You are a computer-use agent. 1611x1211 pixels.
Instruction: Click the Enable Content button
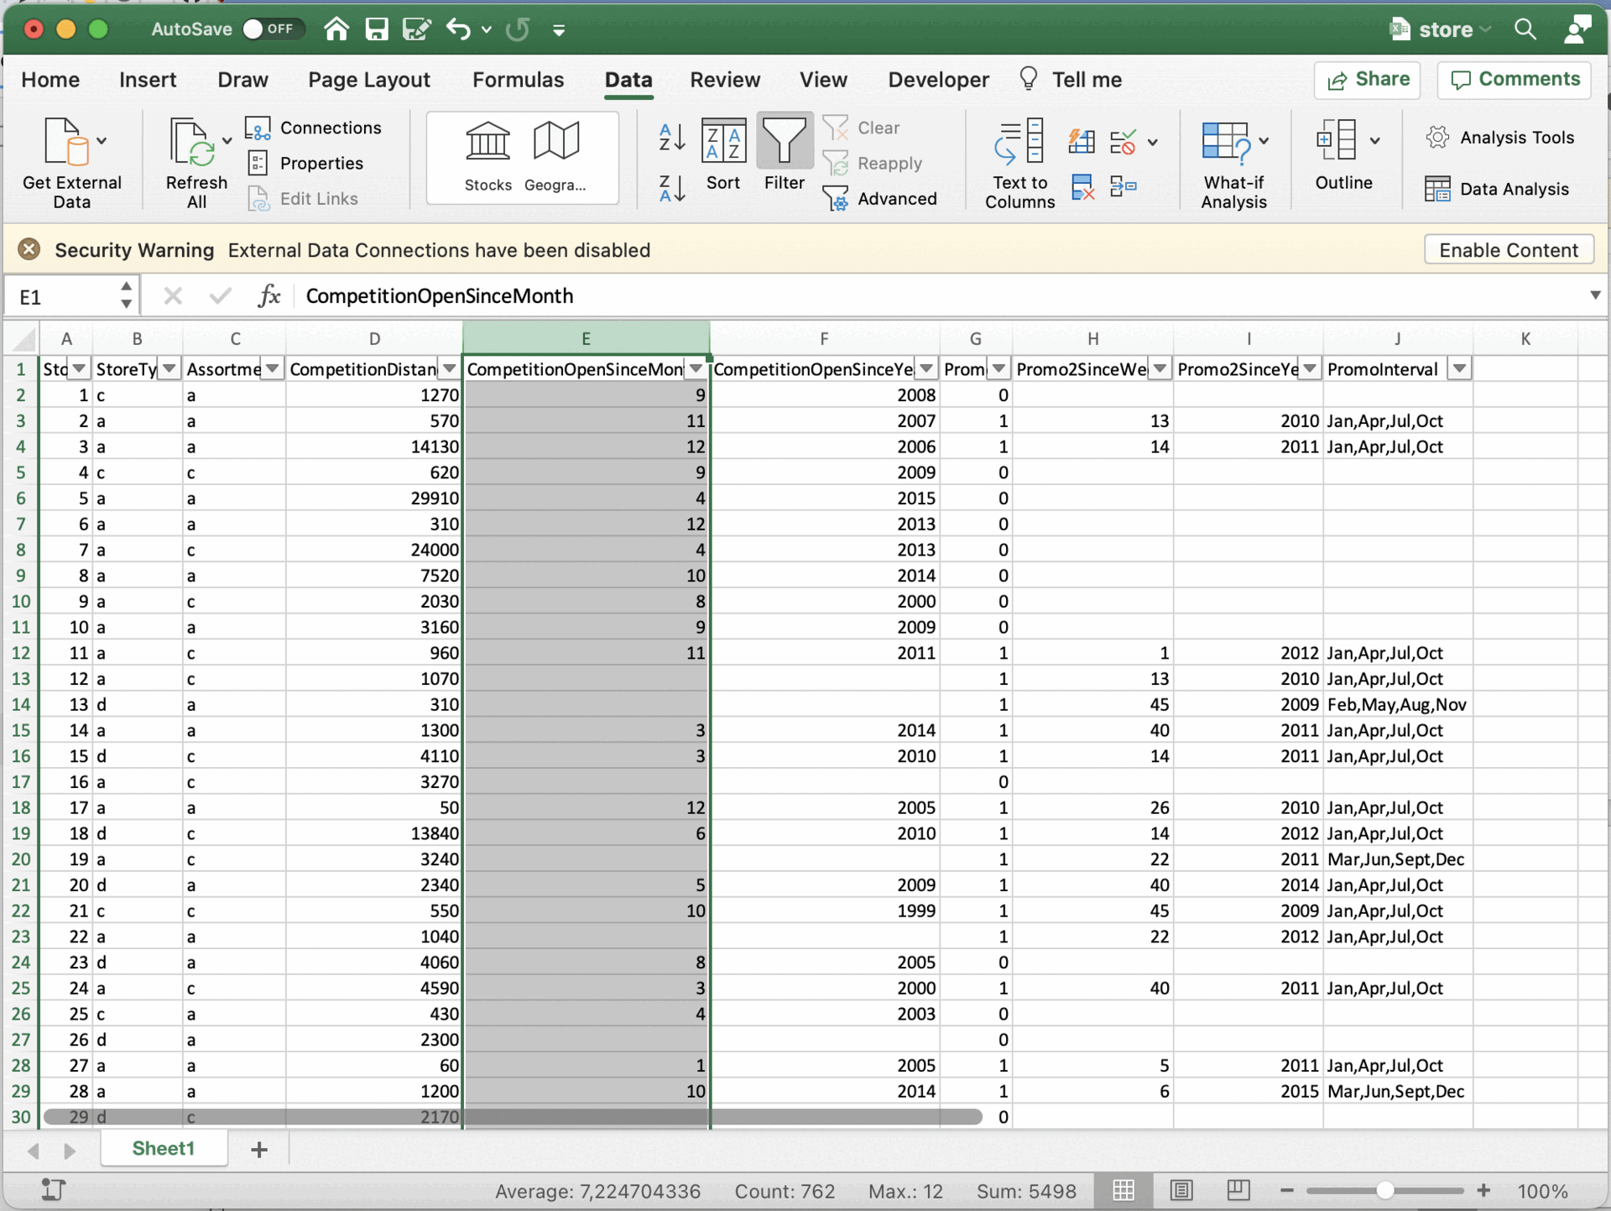(1508, 250)
